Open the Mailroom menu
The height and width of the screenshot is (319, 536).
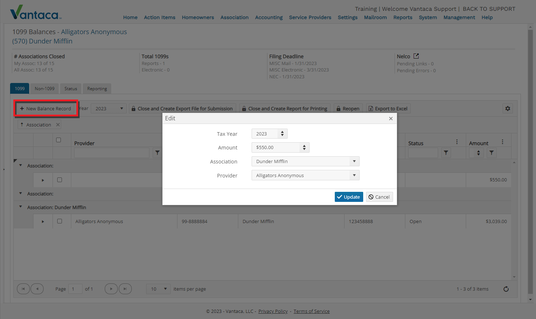click(x=375, y=17)
